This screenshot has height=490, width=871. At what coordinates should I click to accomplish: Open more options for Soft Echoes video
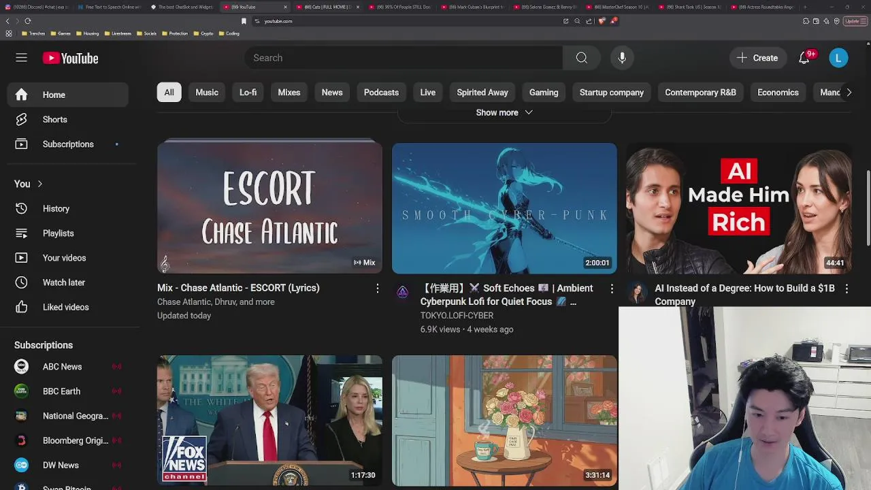[612, 289]
